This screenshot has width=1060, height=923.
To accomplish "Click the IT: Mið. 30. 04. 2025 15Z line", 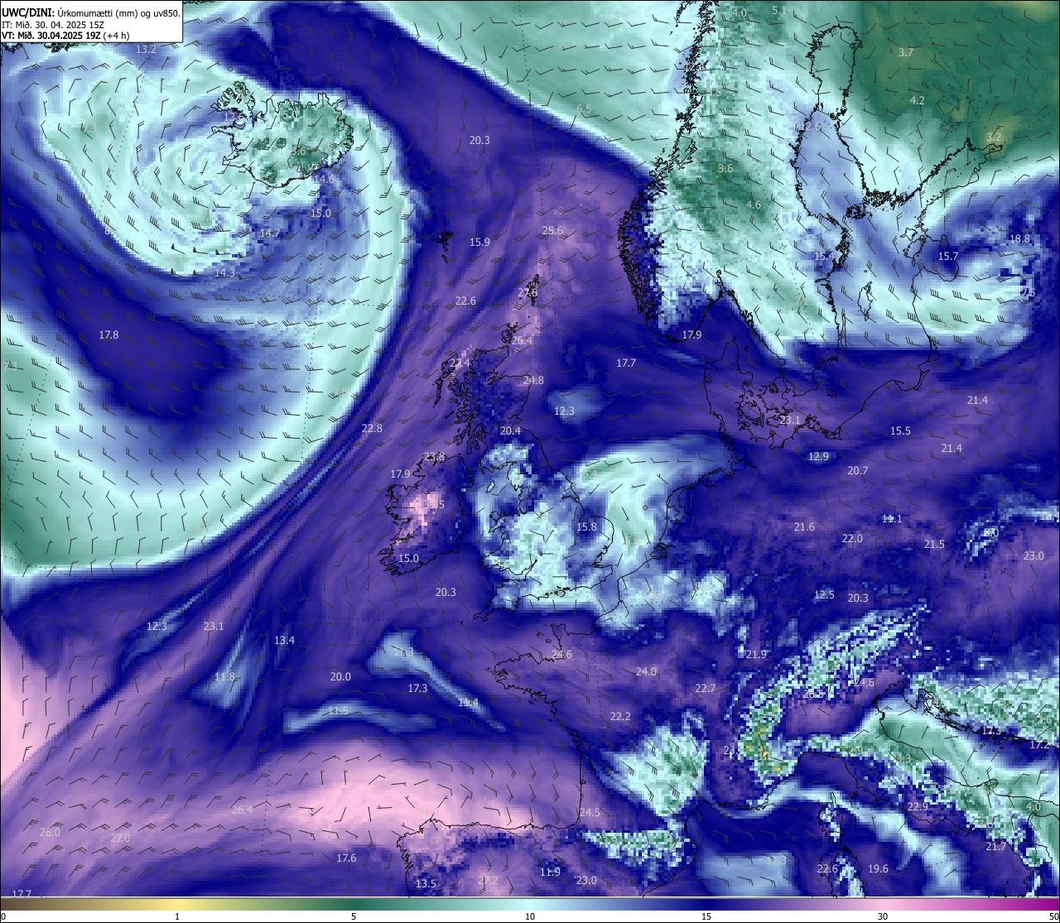I will tap(54, 25).
